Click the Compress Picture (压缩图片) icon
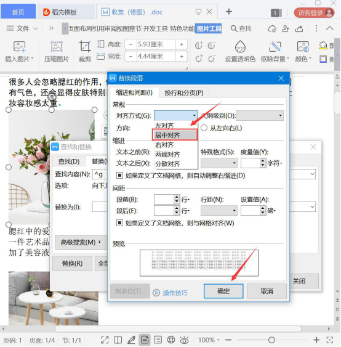The image size is (341, 347). 57,47
